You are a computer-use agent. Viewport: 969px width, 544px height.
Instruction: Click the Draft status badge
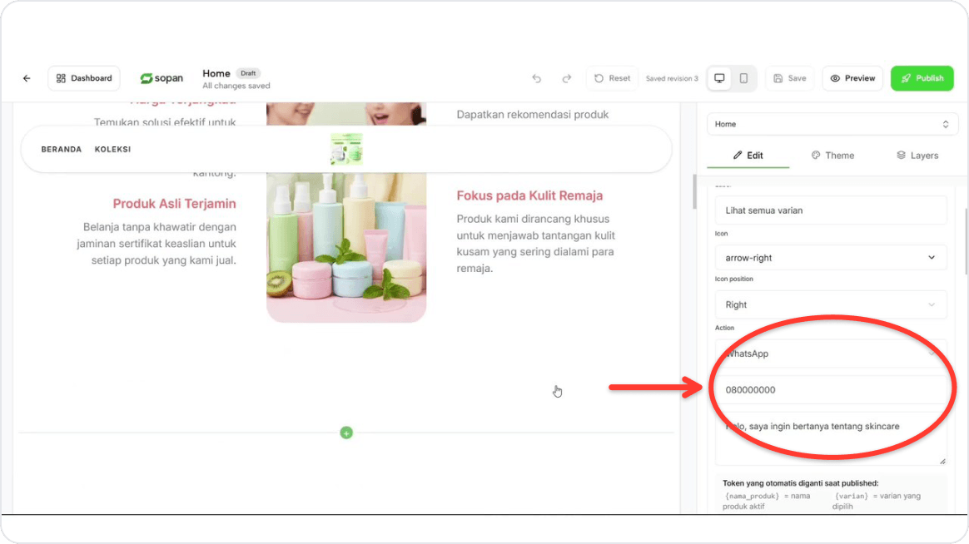click(x=248, y=73)
